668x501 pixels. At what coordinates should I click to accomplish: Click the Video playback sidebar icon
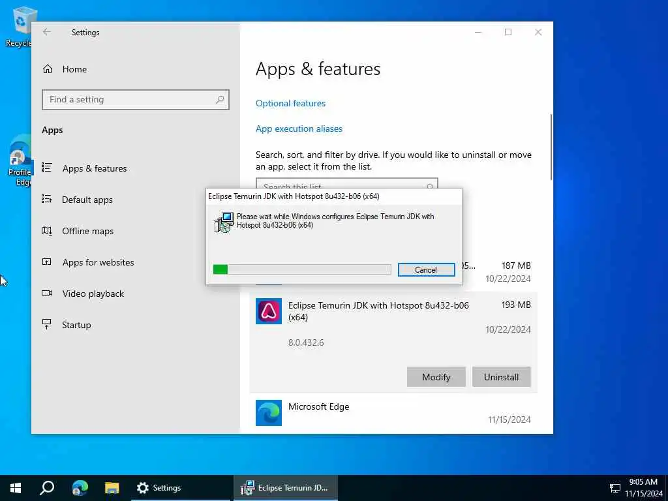[47, 293]
